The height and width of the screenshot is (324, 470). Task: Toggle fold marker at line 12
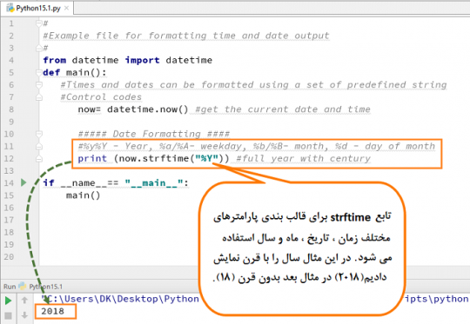(39, 159)
